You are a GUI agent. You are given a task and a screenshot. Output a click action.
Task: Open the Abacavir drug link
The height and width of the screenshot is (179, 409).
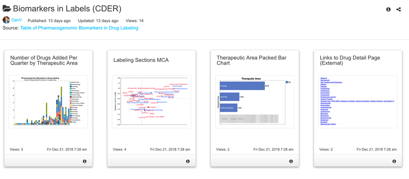coord(323,78)
